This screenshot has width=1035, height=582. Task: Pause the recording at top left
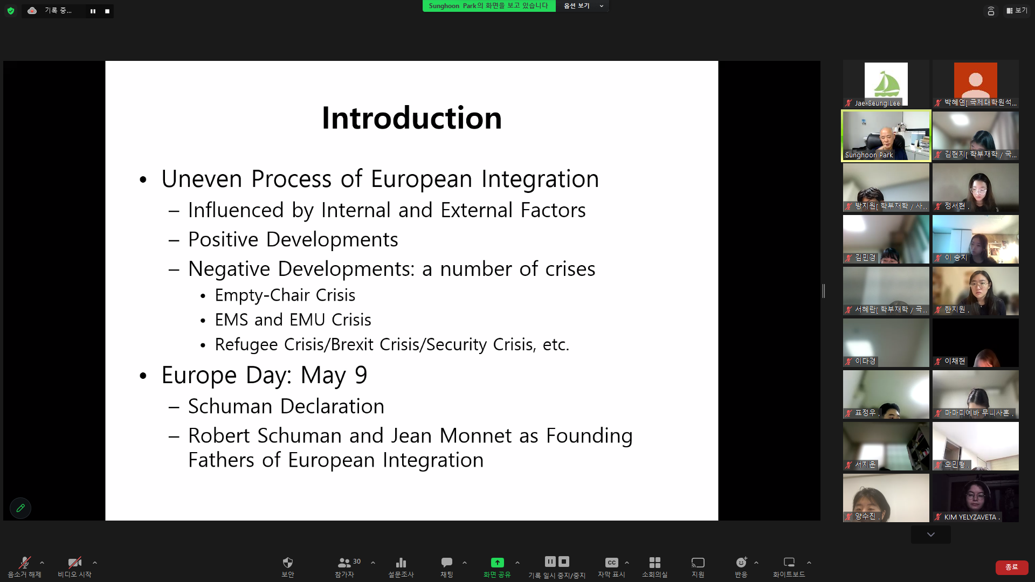93,11
